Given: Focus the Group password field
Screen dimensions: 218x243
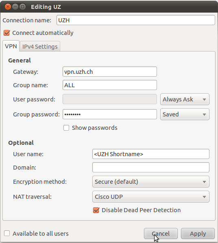Looking at the screenshot, I should pos(110,114).
